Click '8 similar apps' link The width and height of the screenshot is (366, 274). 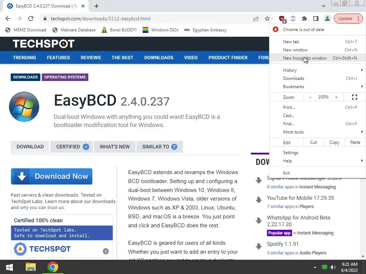pyautogui.click(x=281, y=187)
